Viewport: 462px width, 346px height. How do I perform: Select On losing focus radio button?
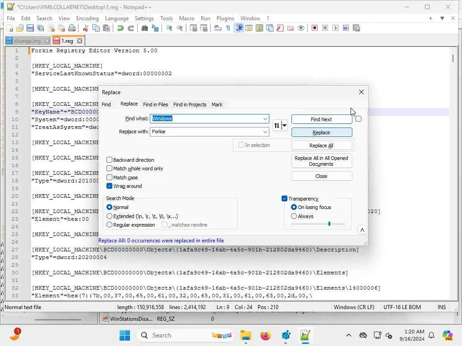[294, 207]
